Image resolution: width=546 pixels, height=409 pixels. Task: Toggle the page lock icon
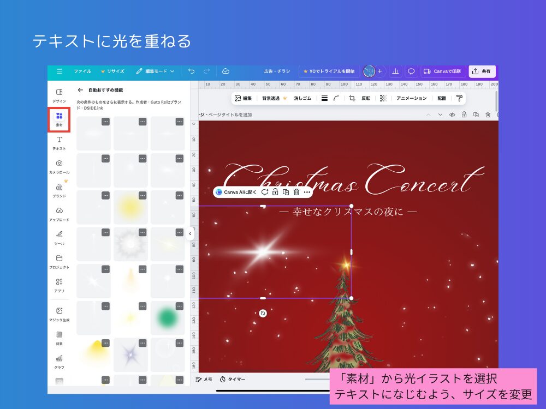tap(464, 115)
